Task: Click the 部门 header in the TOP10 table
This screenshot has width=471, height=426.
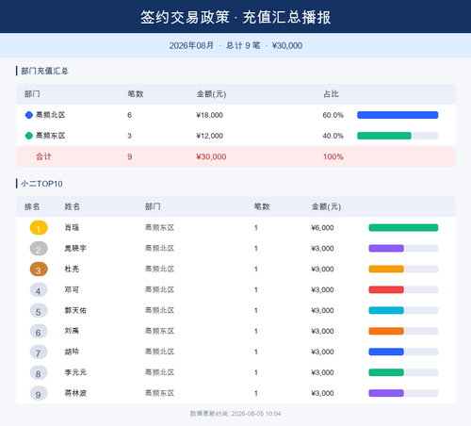Action: 153,206
